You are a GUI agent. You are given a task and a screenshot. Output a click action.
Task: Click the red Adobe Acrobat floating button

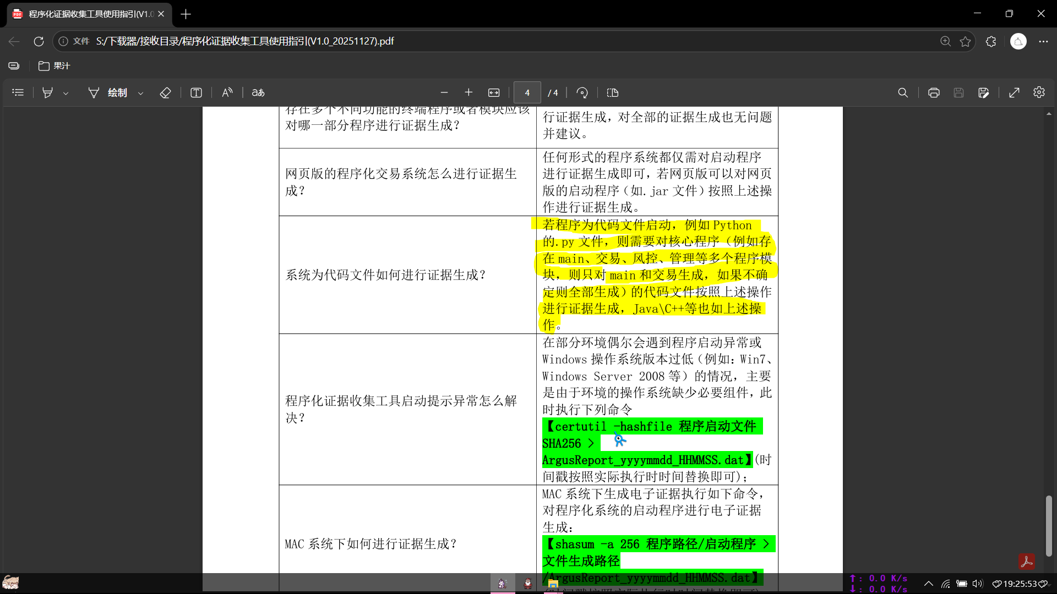[1026, 561]
